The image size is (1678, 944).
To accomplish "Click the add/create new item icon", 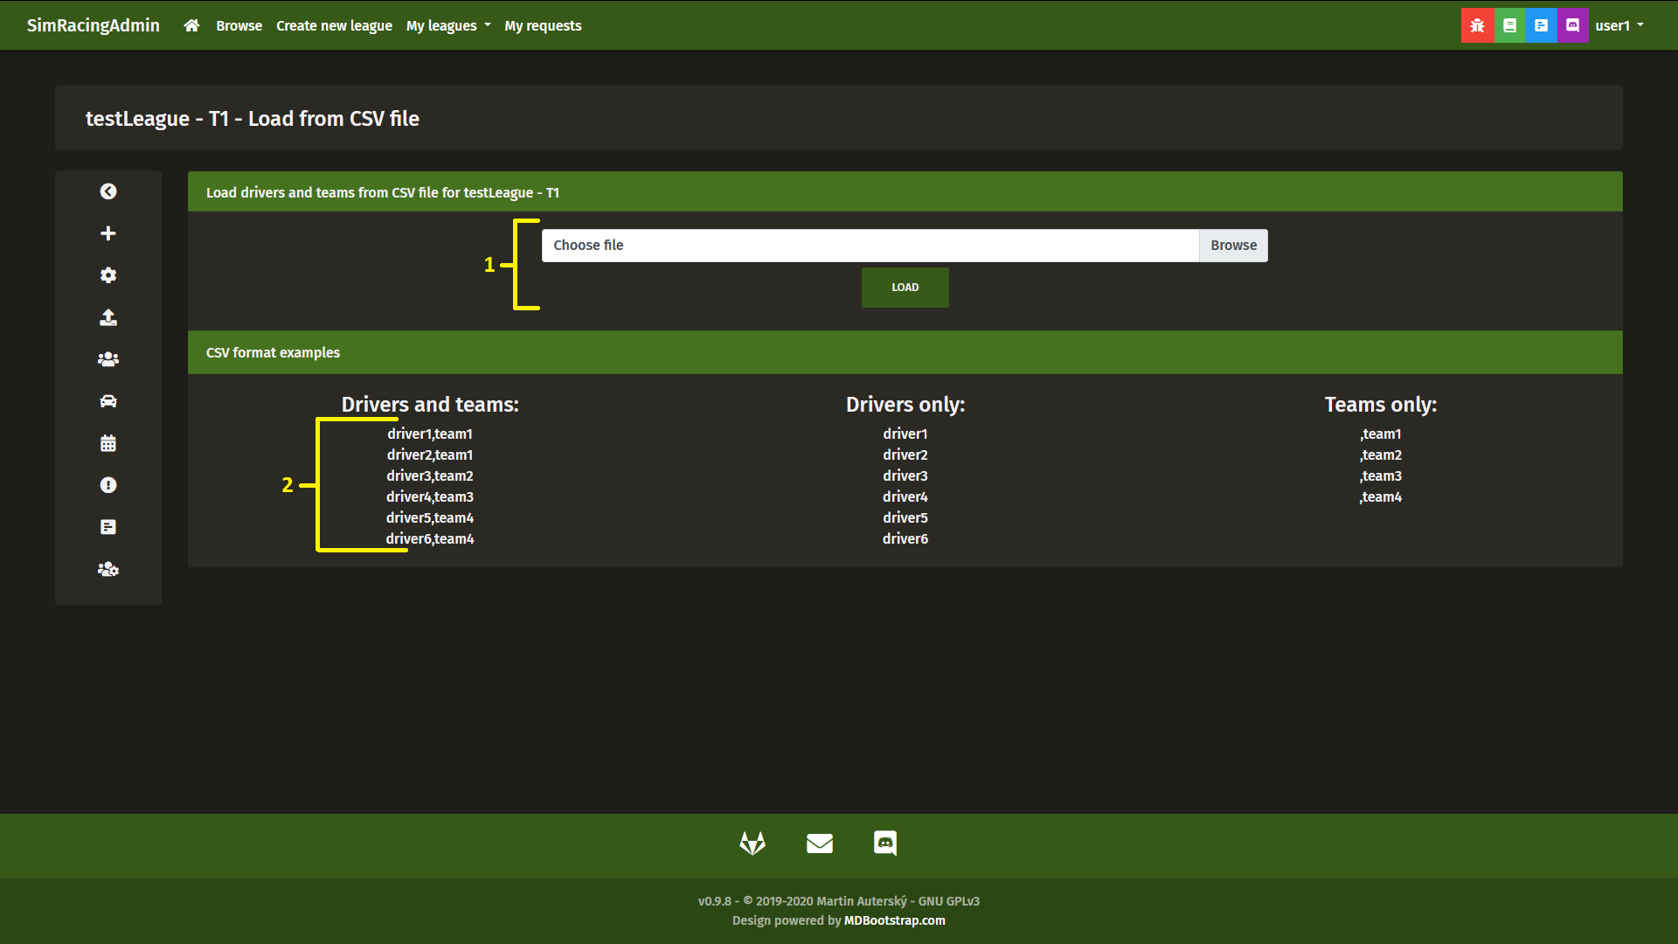I will (108, 233).
